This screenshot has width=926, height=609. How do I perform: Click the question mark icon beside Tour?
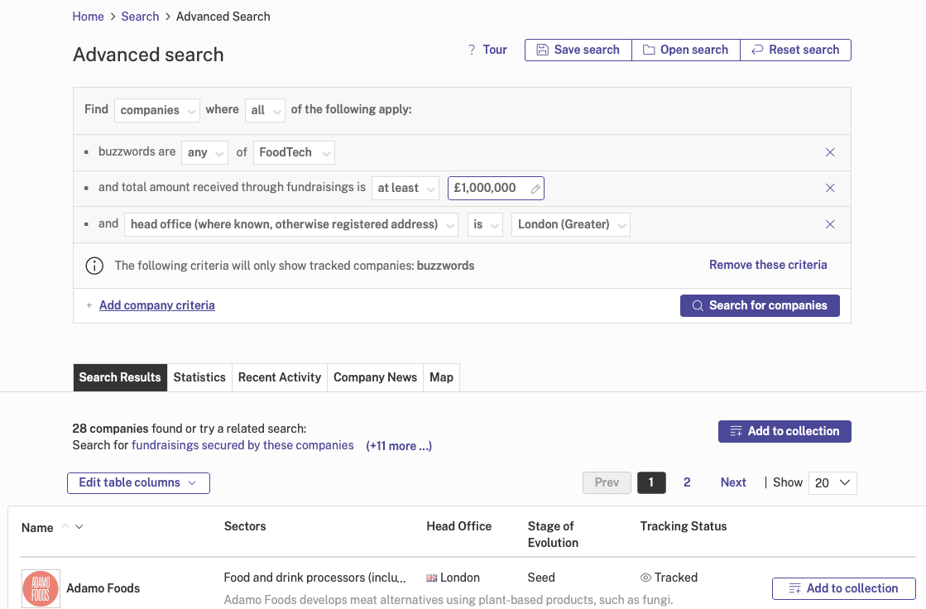(x=471, y=50)
